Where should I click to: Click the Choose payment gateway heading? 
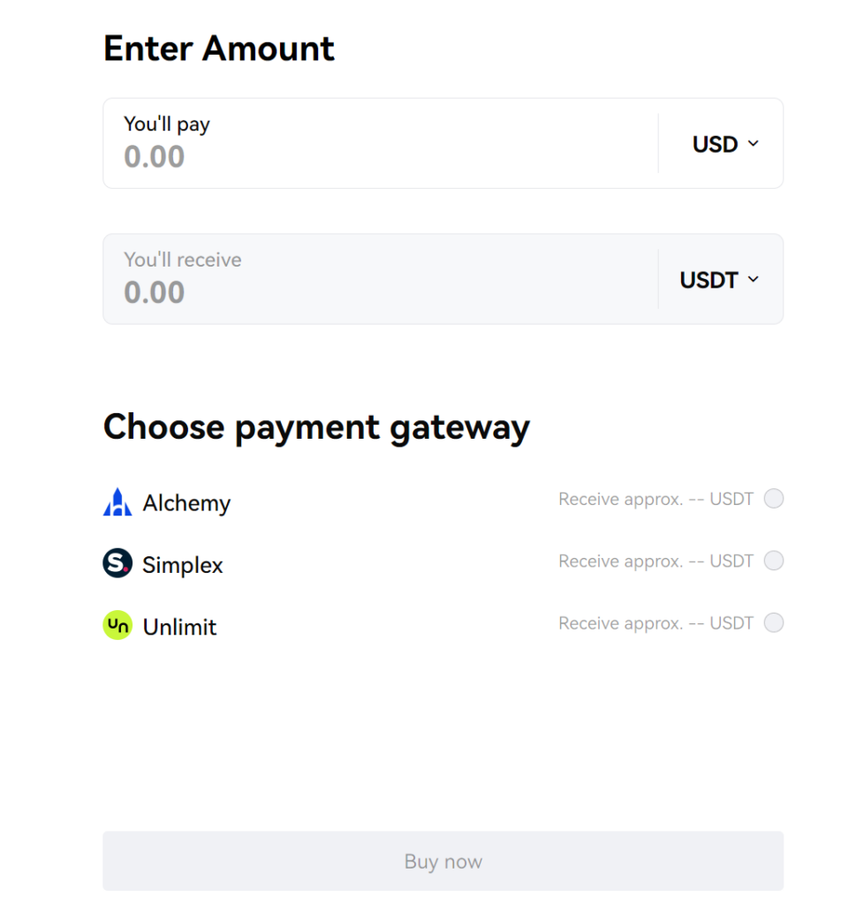(x=316, y=427)
